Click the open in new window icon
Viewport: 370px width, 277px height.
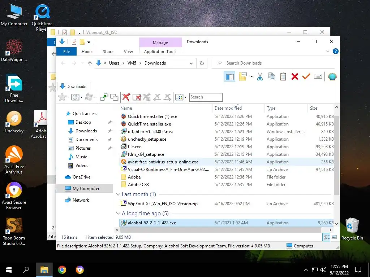[104, 97]
